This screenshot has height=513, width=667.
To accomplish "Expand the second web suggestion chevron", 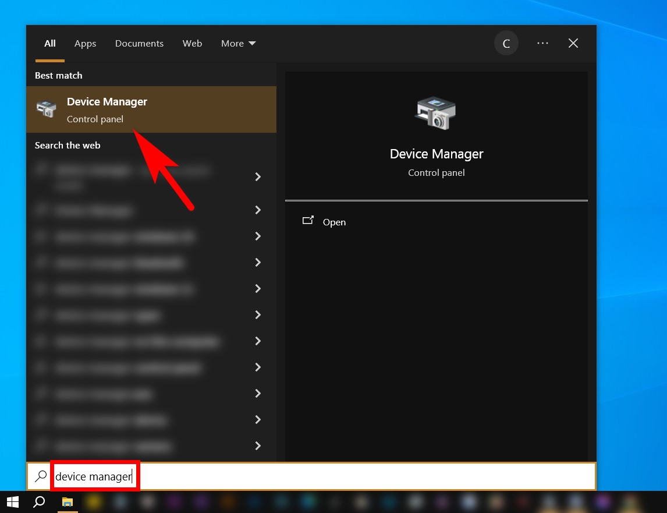I will 258,210.
